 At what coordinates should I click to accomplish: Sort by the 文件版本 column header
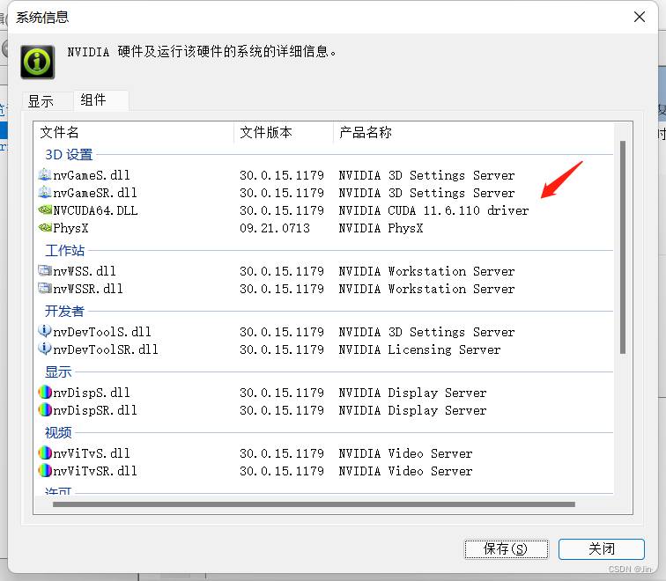pyautogui.click(x=284, y=132)
